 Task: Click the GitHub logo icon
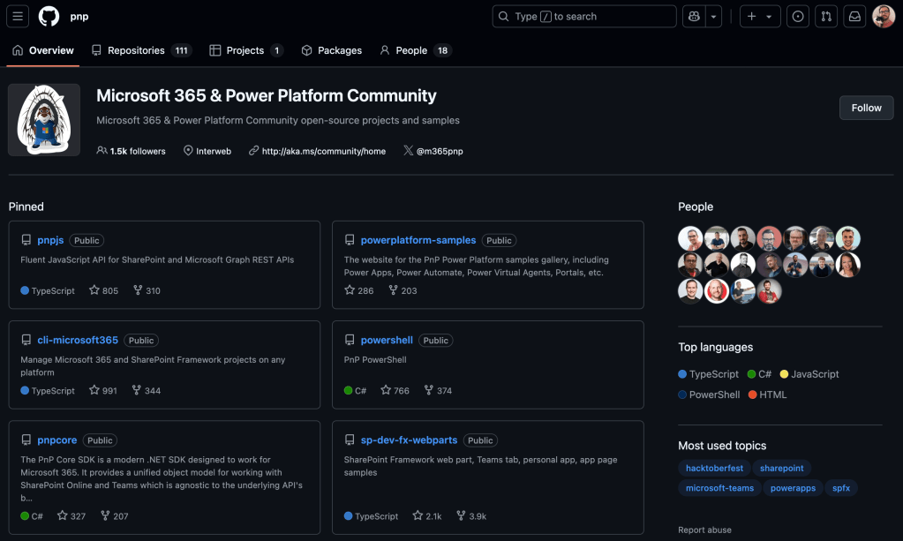coord(49,16)
